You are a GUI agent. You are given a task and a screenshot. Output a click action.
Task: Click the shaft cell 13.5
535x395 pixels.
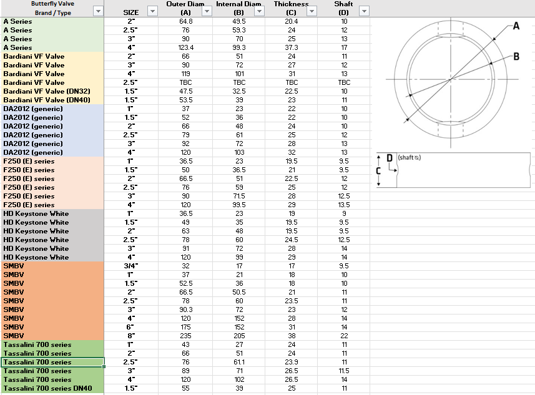pyautogui.click(x=344, y=205)
